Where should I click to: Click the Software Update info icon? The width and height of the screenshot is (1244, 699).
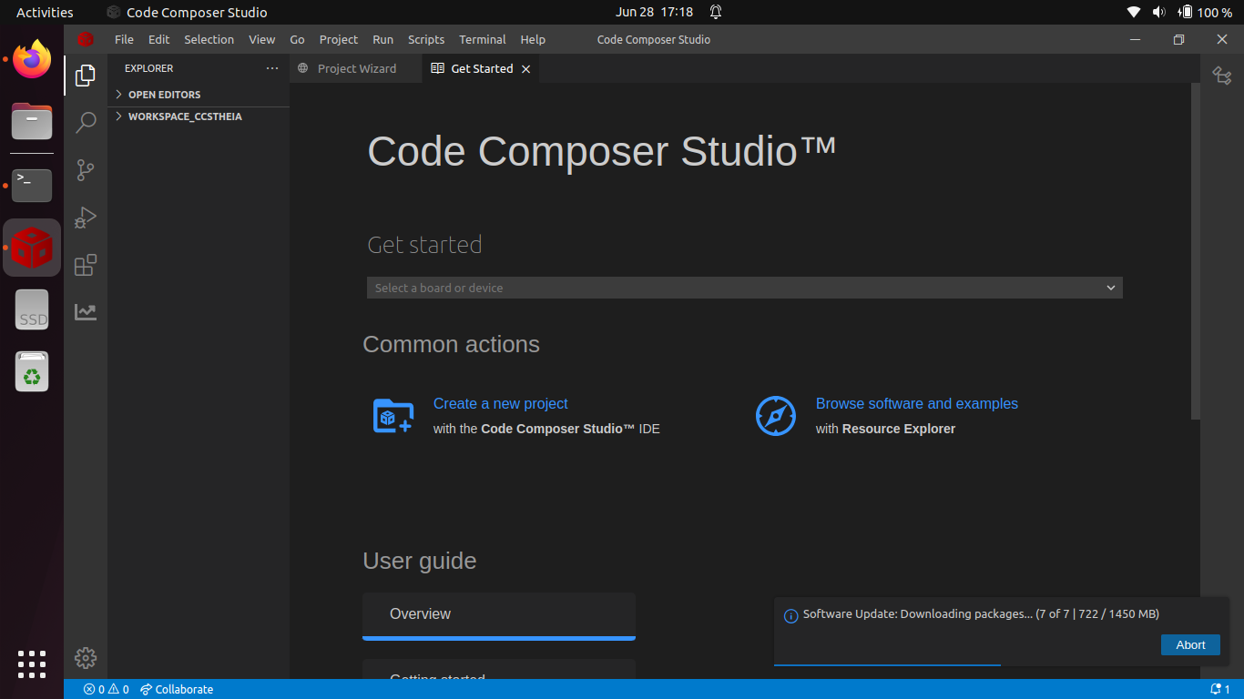(x=790, y=615)
